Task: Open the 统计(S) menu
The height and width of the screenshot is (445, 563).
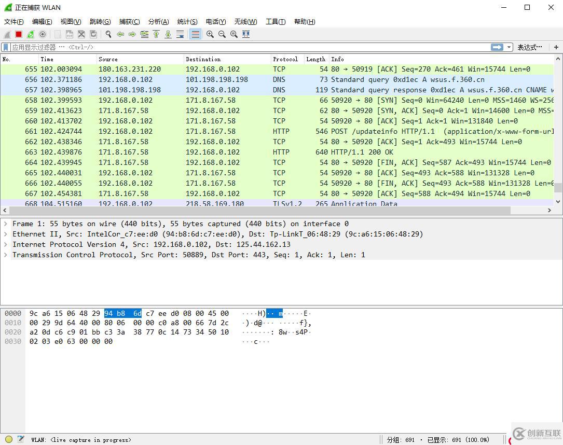Action: (187, 22)
